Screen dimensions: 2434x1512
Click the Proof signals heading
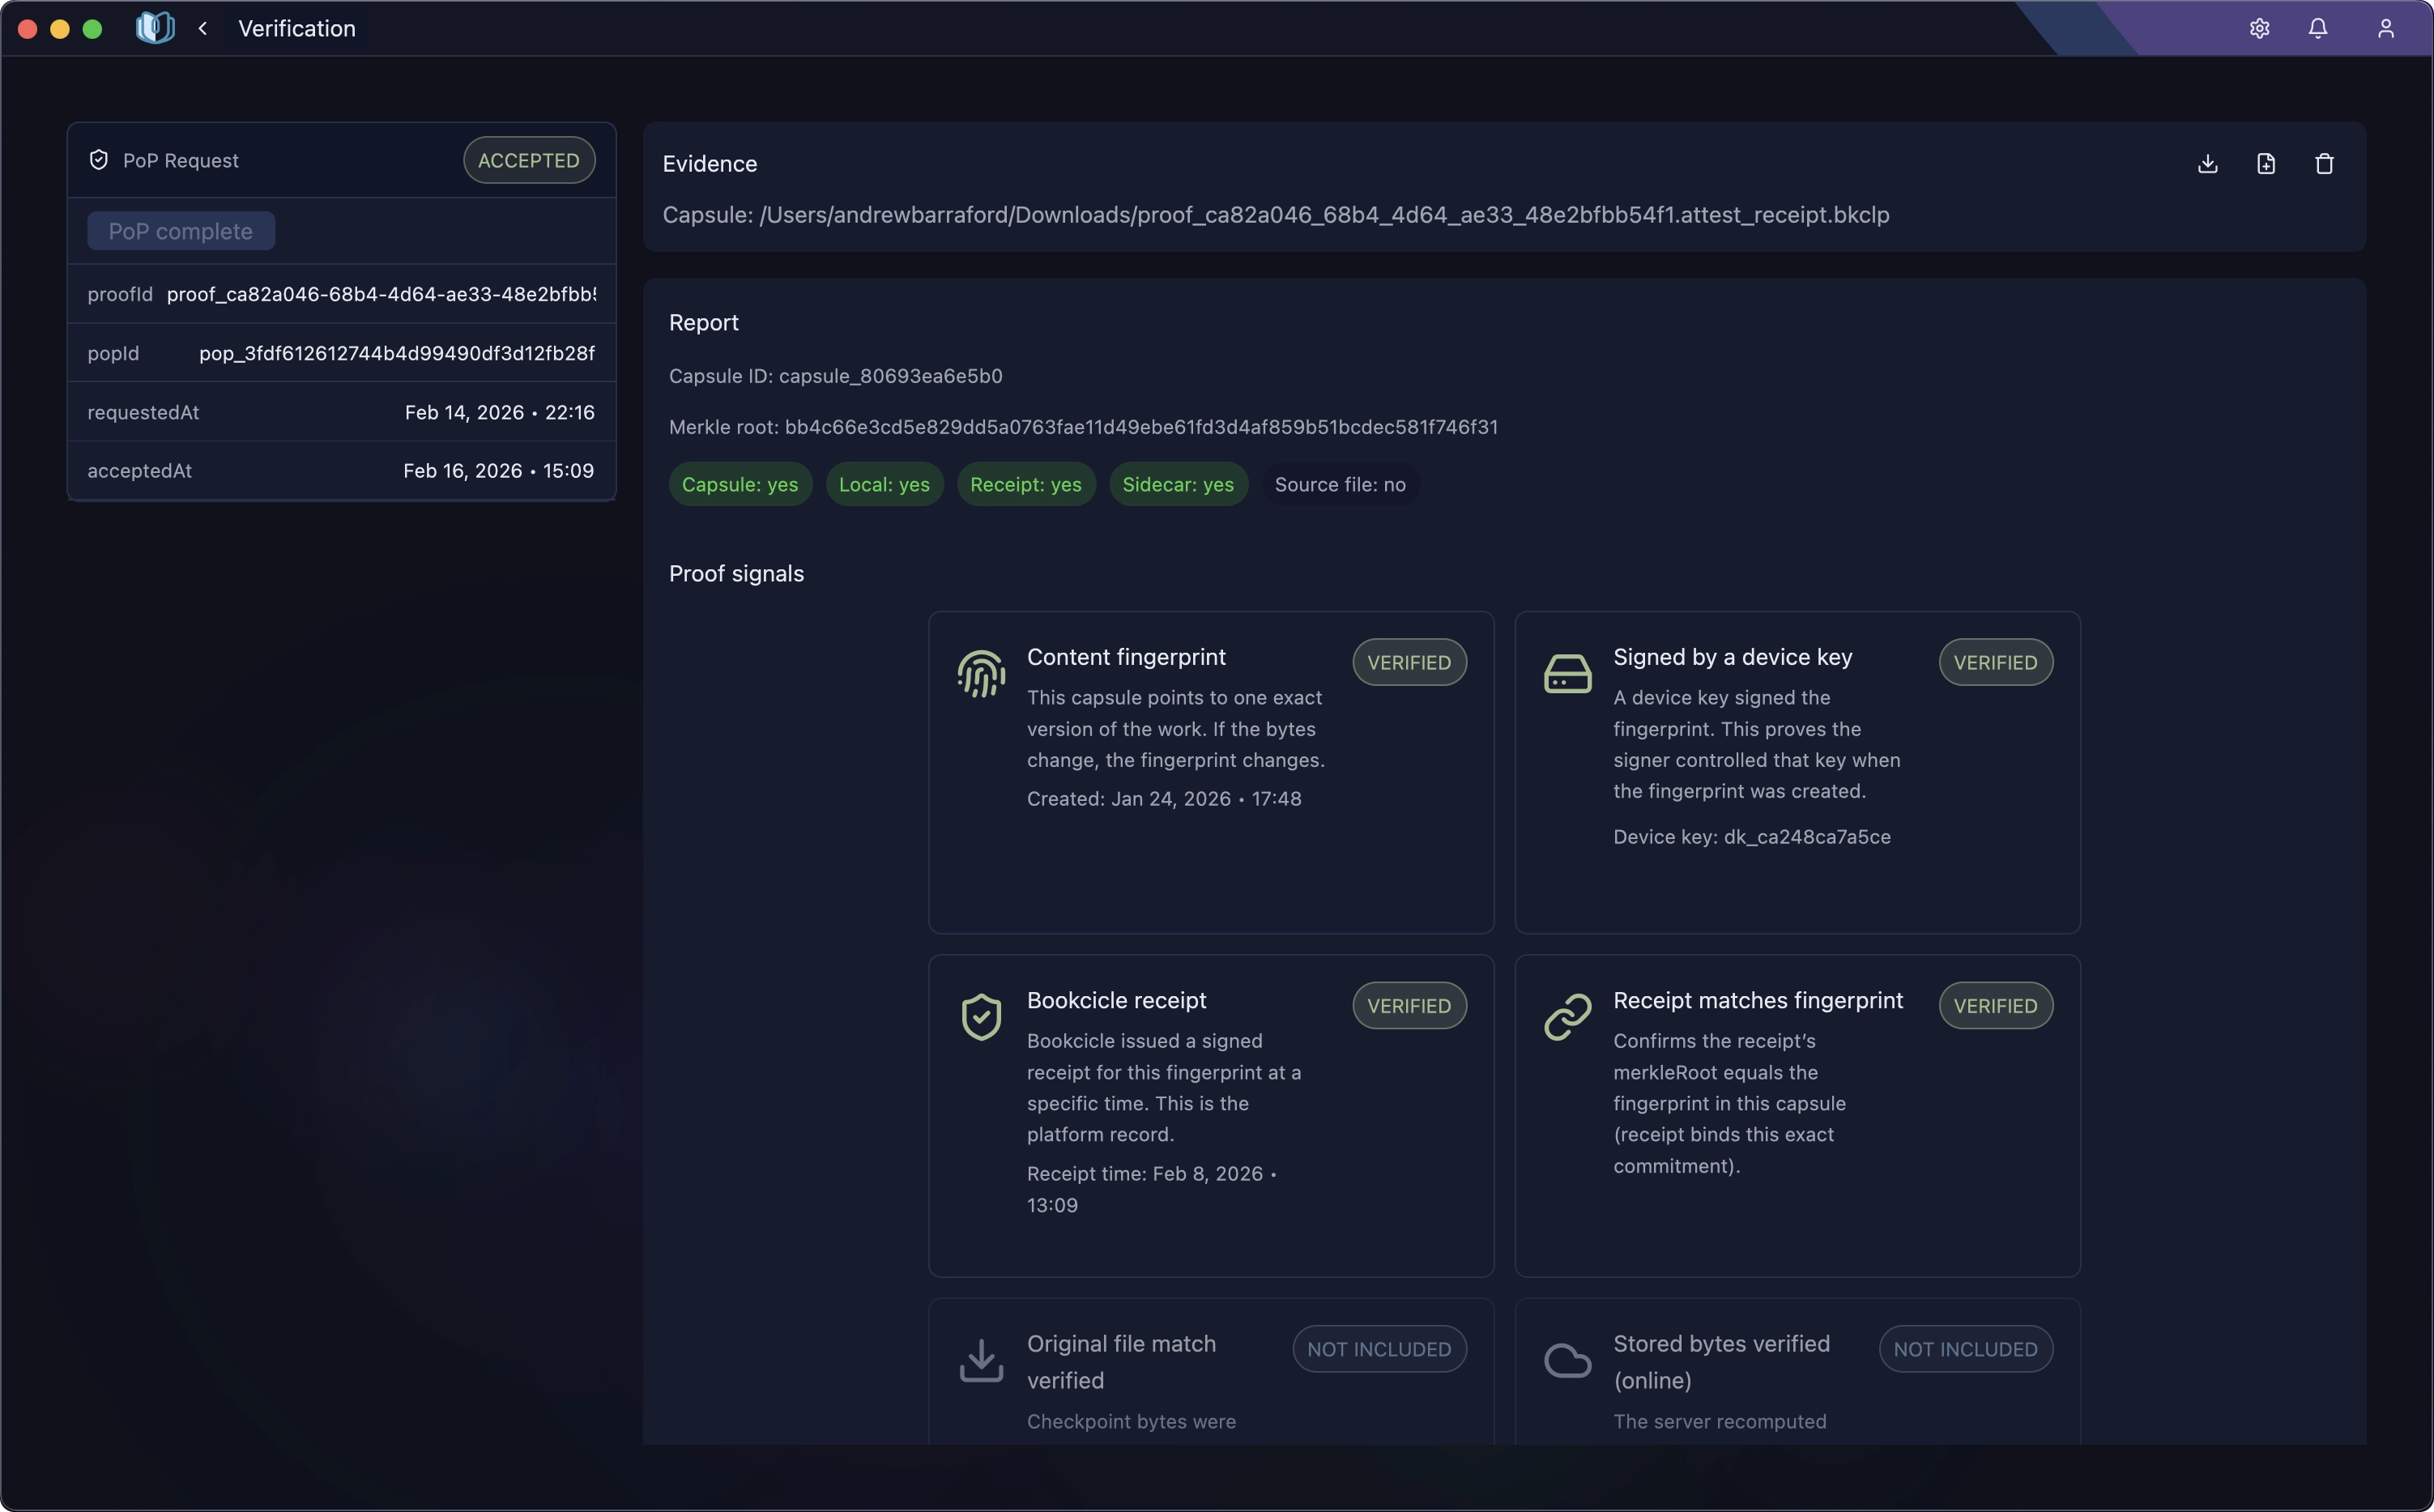point(737,573)
